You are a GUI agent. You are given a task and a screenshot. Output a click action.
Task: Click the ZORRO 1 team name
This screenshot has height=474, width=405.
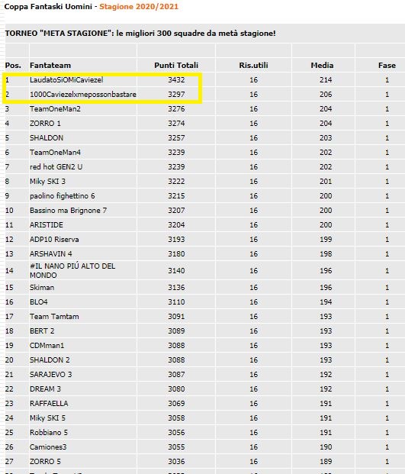point(45,124)
